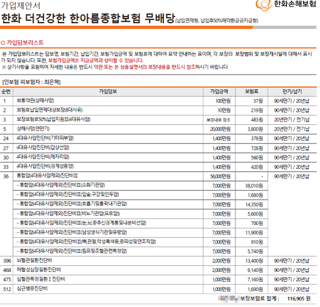Click the 20,000만원 amount cell
The width and height of the screenshot is (320, 307).
(220, 129)
